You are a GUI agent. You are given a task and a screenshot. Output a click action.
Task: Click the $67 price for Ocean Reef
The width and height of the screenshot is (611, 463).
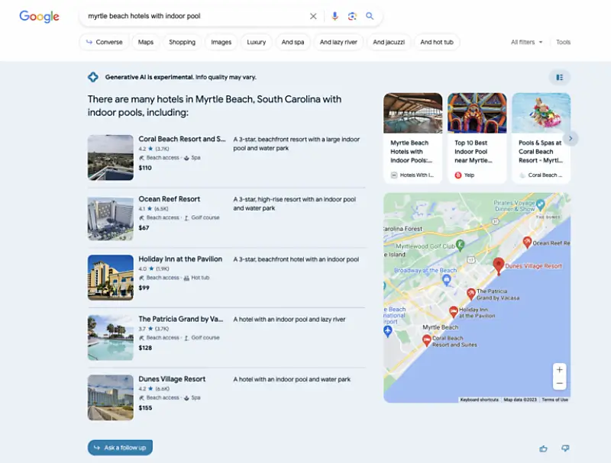pos(144,227)
